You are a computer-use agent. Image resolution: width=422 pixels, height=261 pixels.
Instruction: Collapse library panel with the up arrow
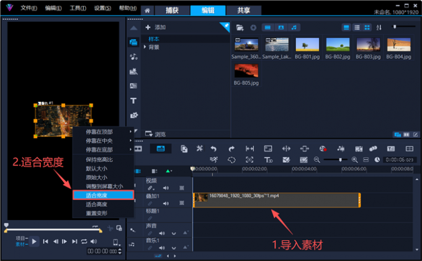[x=133, y=28]
